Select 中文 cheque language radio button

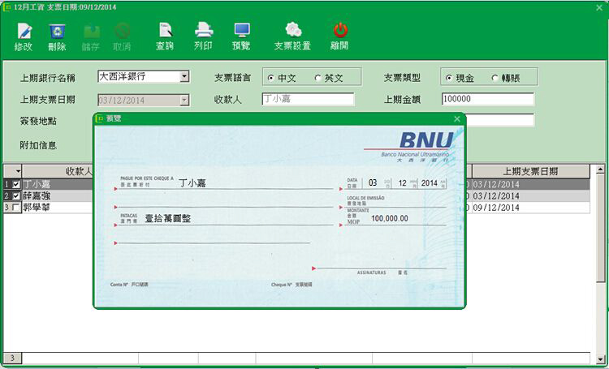pos(270,79)
